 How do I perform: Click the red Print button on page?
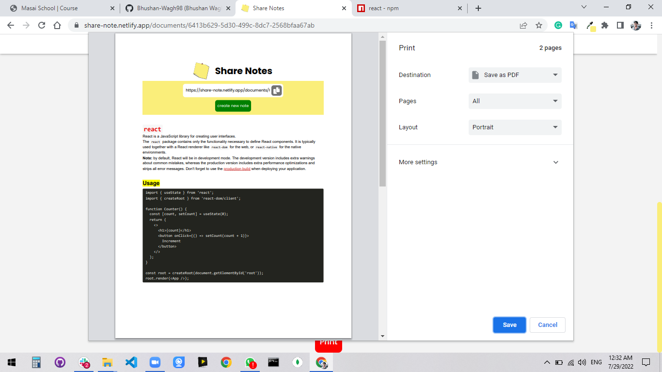(x=329, y=346)
